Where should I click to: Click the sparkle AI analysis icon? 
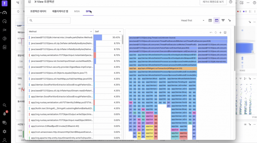(x=229, y=21)
